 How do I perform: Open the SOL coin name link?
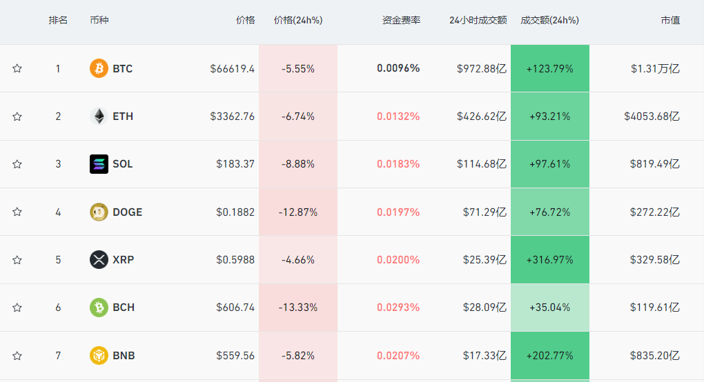coord(123,164)
